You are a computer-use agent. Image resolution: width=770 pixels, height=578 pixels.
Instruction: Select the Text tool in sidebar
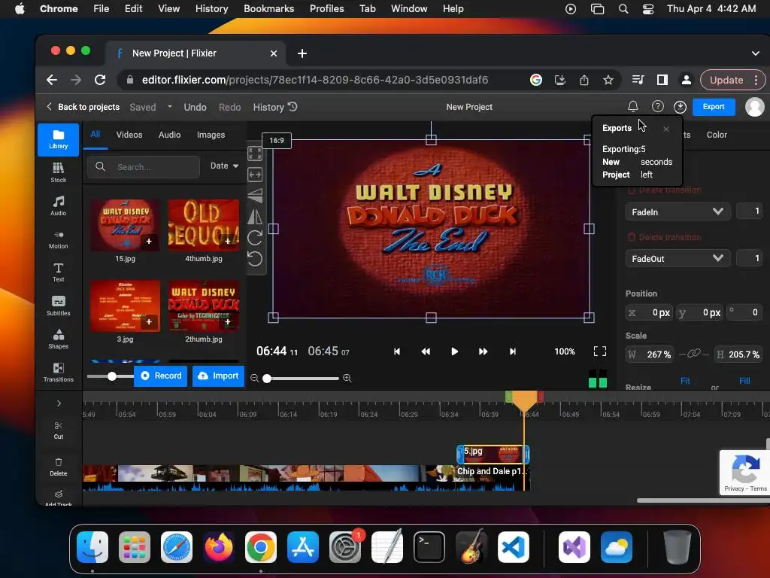[58, 272]
